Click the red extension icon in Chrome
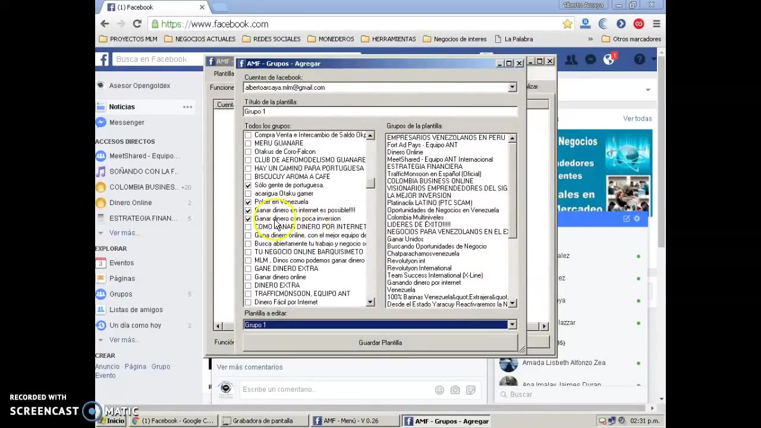Image resolution: width=761 pixels, height=428 pixels. 639,24
